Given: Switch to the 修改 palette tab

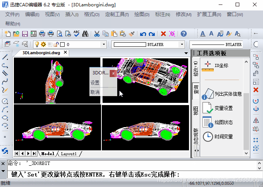Looking at the screenshot, I should coord(196,69).
